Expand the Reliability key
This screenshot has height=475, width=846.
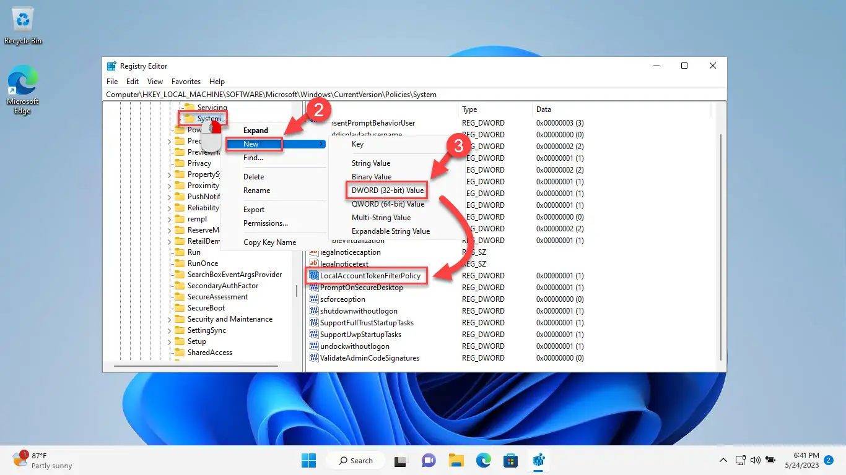tap(170, 208)
